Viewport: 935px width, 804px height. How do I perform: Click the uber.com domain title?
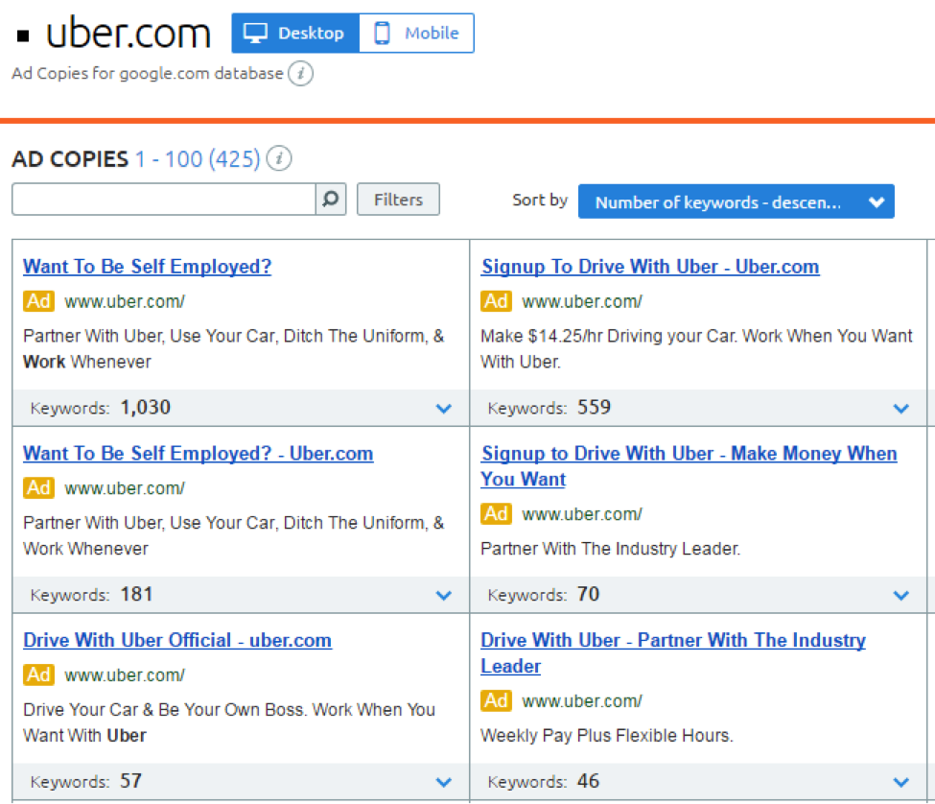pos(129,34)
